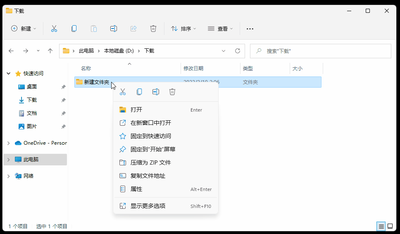Select 打开 in the context menu
Image resolution: width=400 pixels, height=234 pixels.
pyautogui.click(x=166, y=110)
